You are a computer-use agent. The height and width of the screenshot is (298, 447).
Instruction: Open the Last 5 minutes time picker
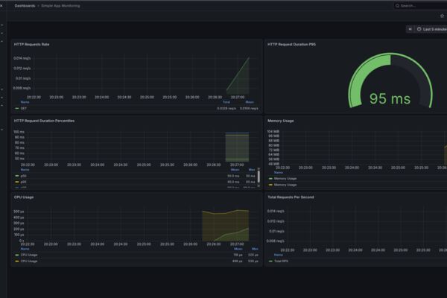click(x=432, y=29)
